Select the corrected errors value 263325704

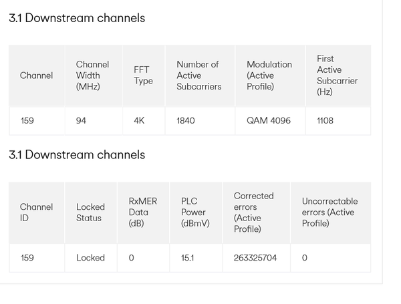[x=255, y=258]
